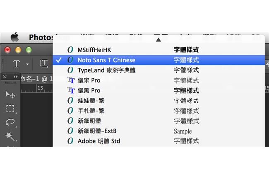Click the Sample preview for 新細明體-ExtB

(183, 131)
